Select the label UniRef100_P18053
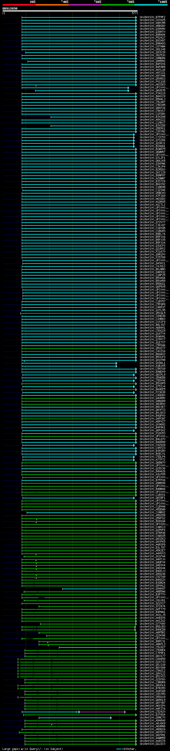This screenshot has height=751, width=170. 152,433
